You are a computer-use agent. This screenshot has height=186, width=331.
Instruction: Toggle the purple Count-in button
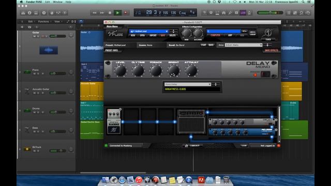pos(243,13)
